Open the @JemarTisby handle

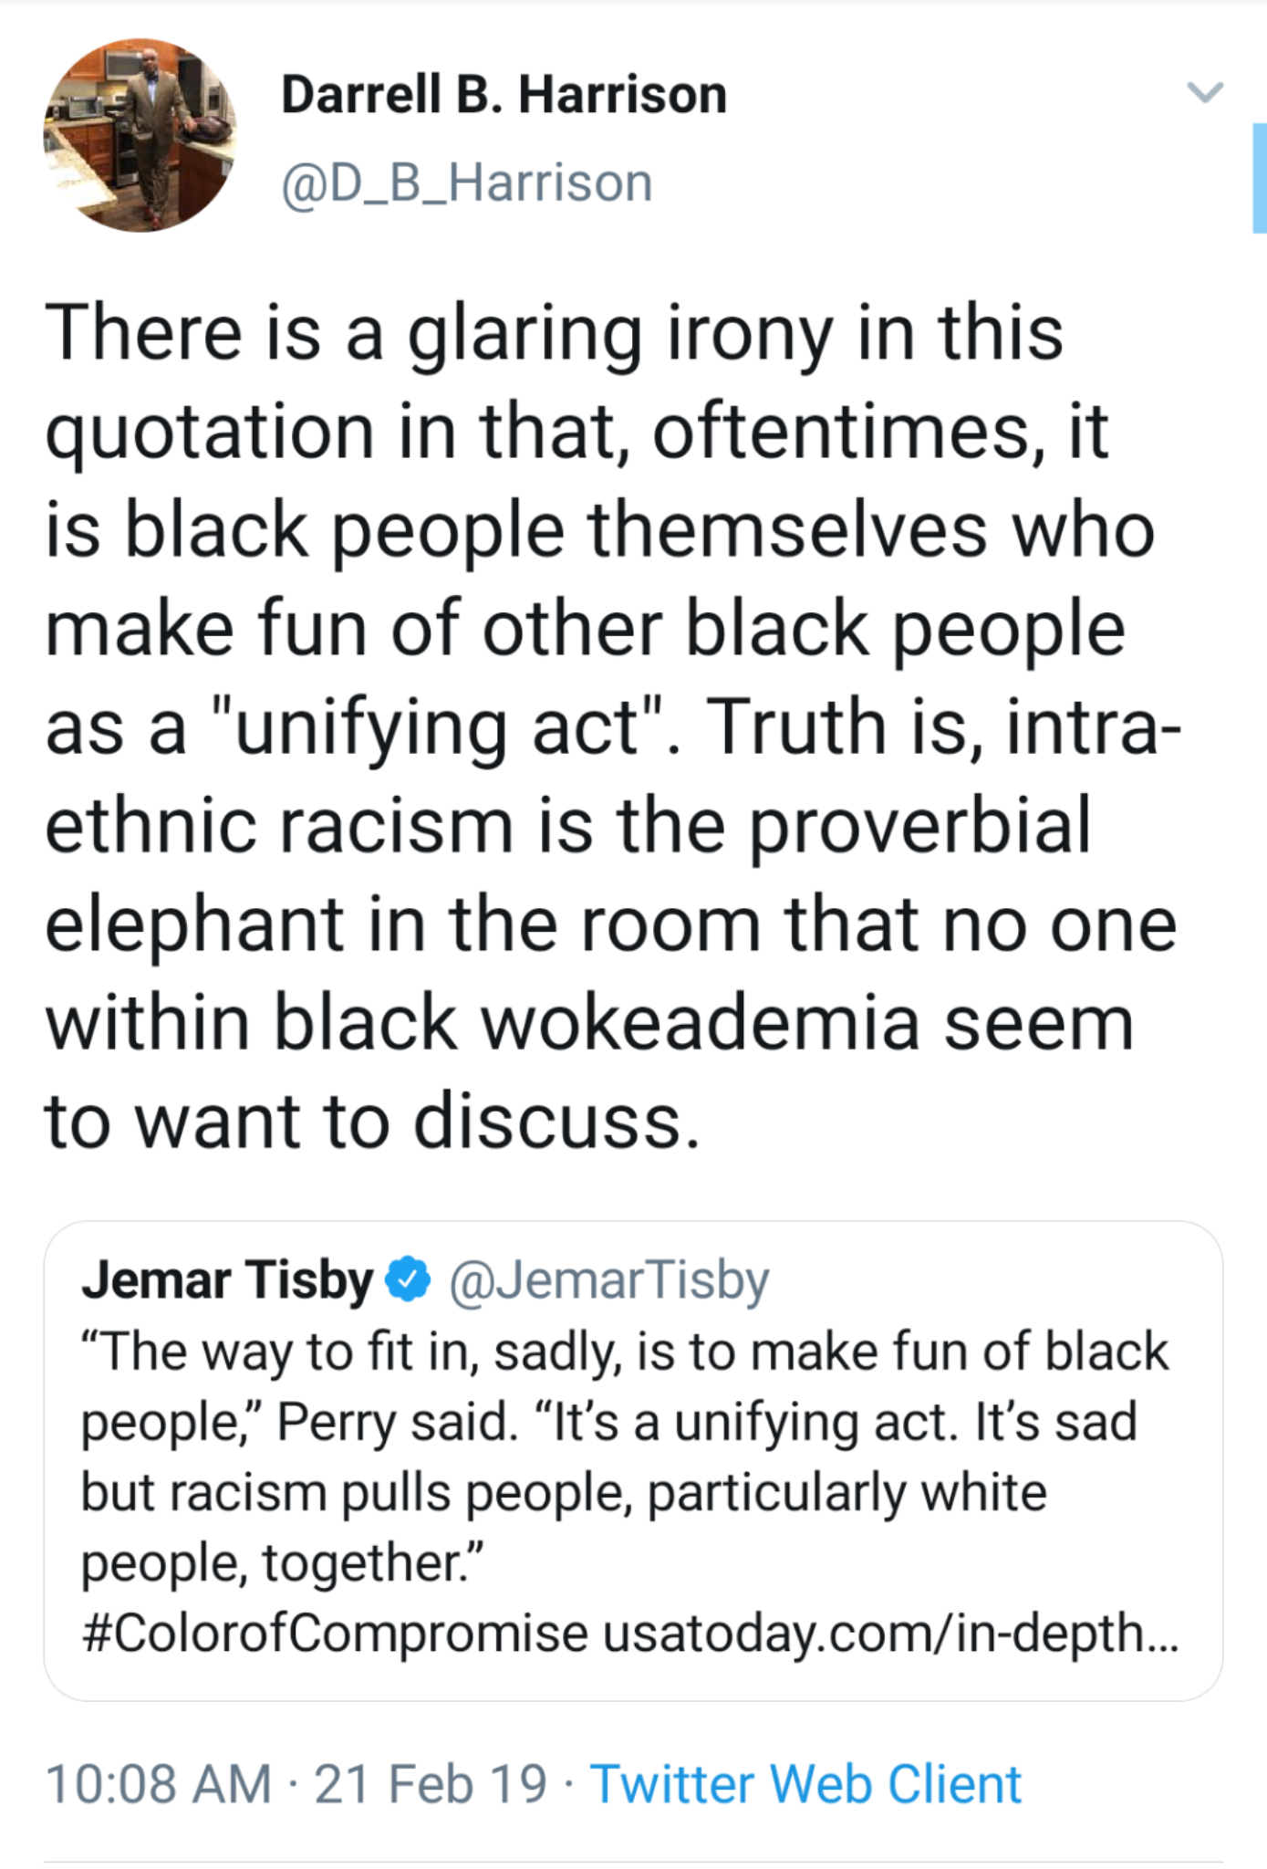(609, 1279)
